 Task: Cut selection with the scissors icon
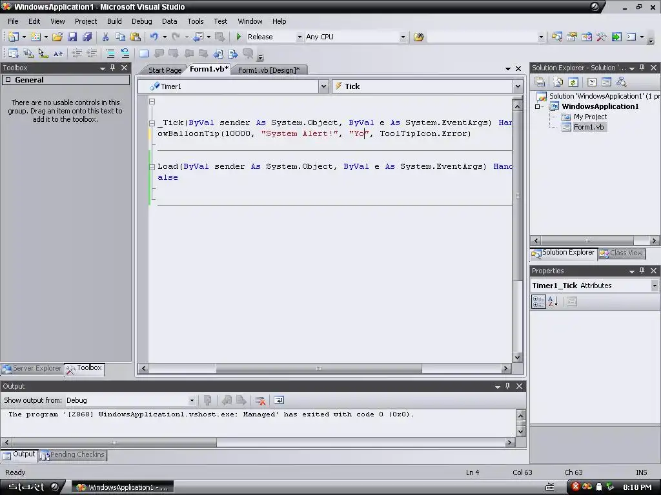tap(105, 37)
